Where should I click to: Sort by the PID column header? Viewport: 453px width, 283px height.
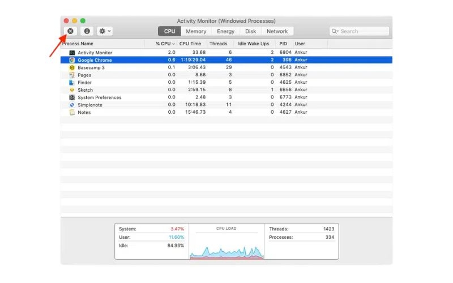click(x=283, y=44)
